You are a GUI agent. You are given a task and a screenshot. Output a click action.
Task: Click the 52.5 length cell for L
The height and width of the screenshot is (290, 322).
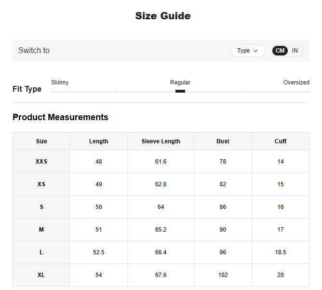[99, 252]
